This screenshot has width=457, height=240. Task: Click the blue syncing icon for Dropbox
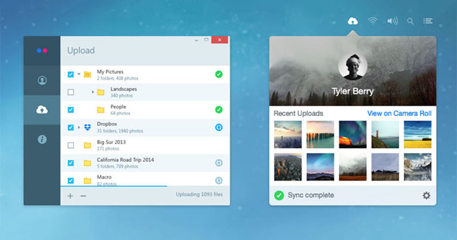coord(219,127)
